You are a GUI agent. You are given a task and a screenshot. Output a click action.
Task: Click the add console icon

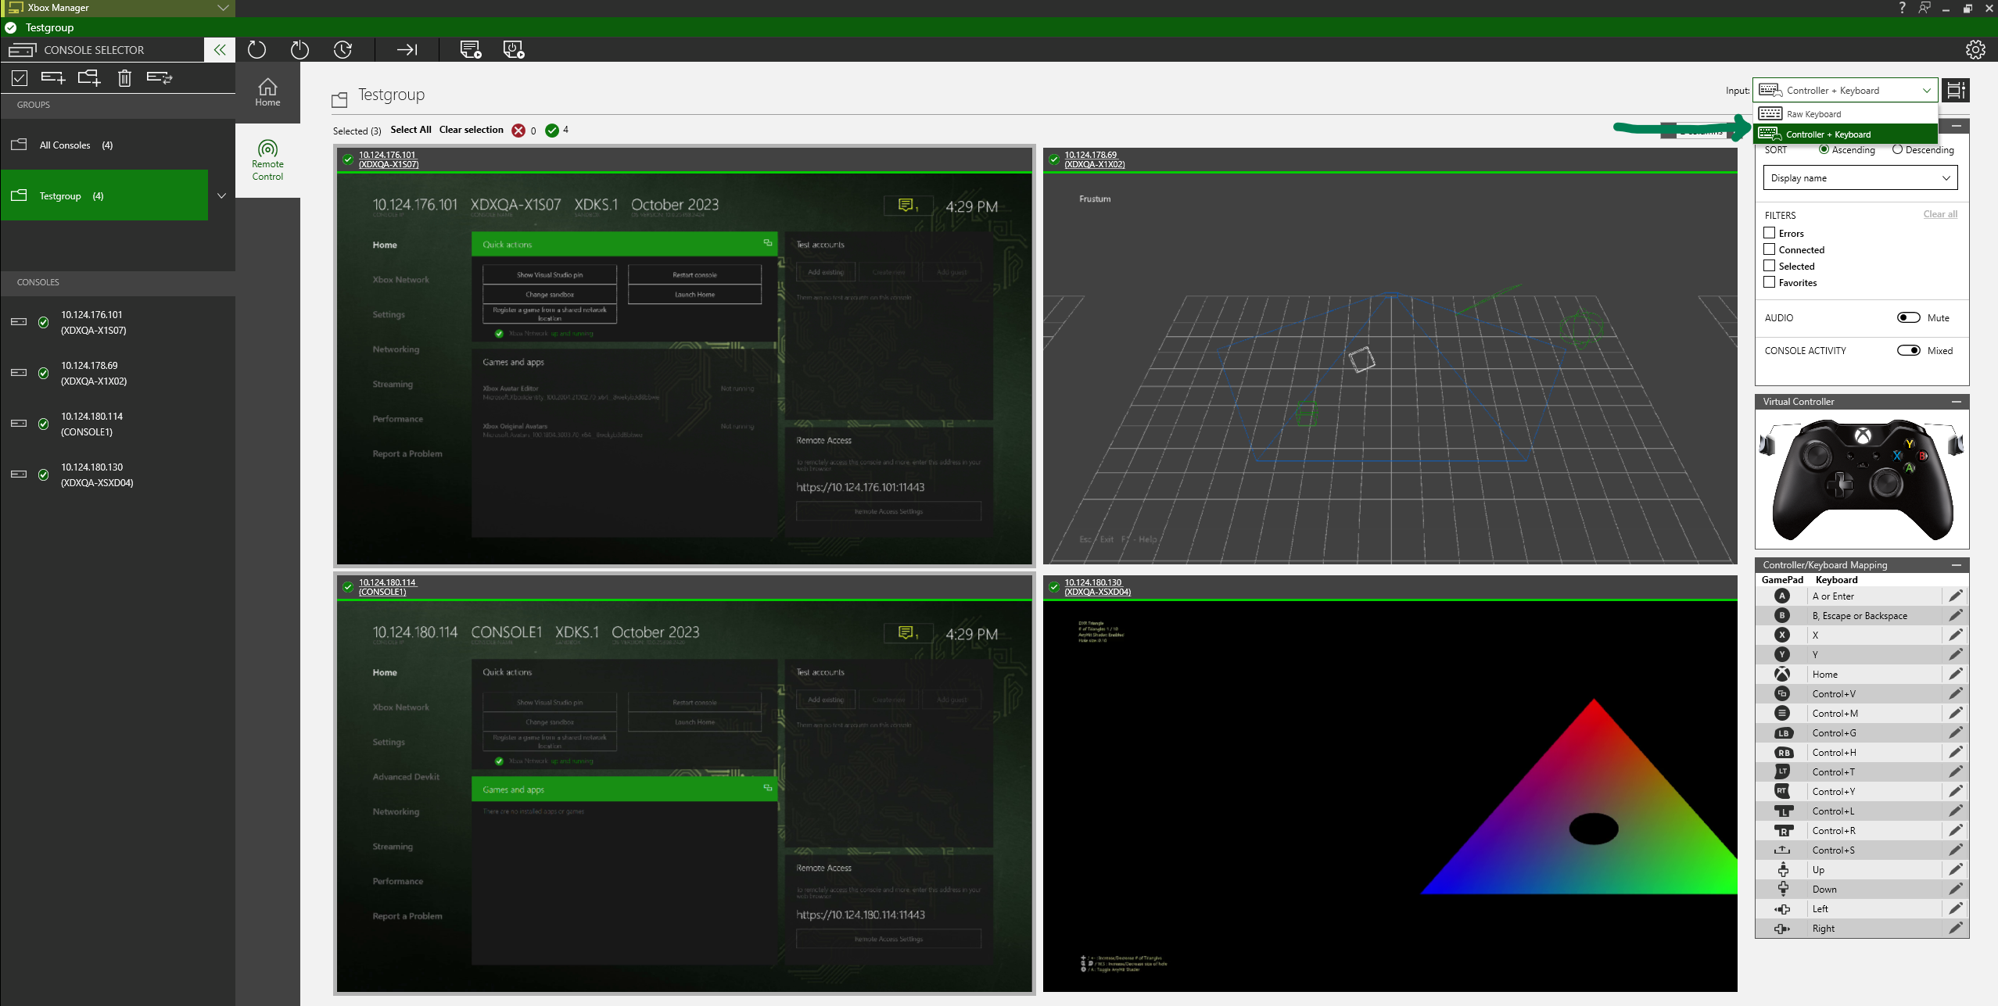[x=53, y=77]
